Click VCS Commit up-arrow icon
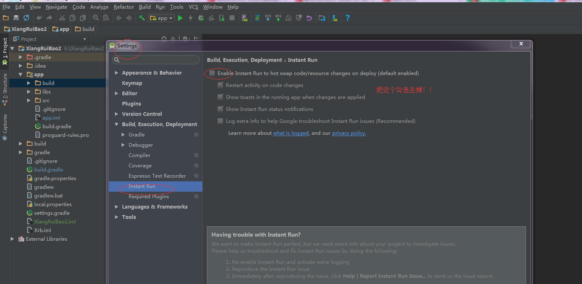This screenshot has width=582, height=284. (278, 18)
